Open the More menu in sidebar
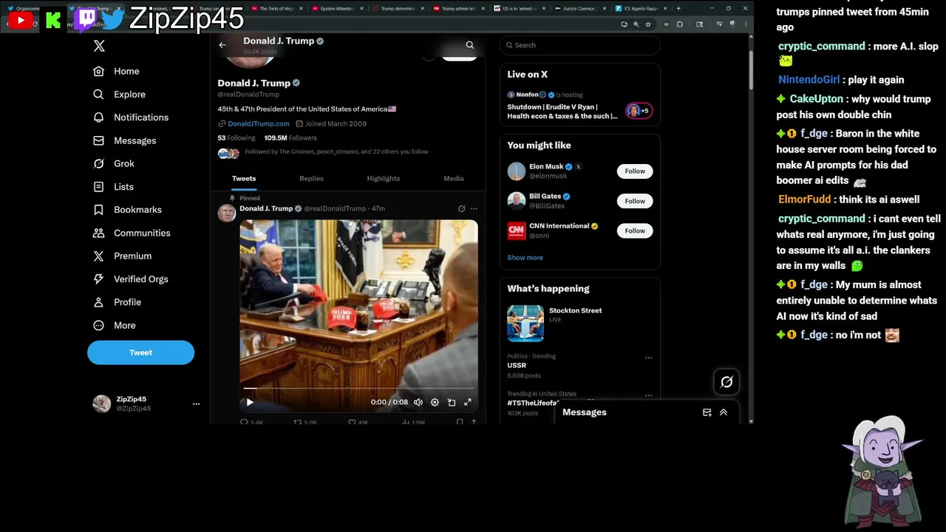 115,325
